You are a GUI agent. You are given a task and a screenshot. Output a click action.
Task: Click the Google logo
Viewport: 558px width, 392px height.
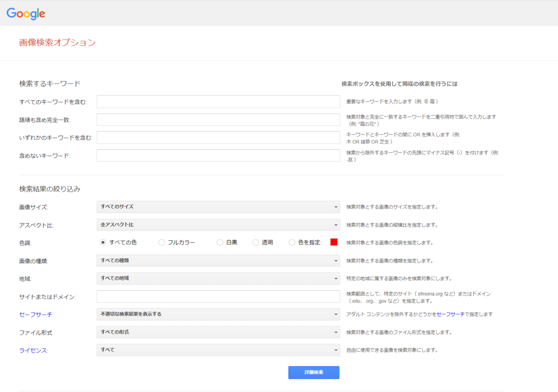click(x=26, y=14)
